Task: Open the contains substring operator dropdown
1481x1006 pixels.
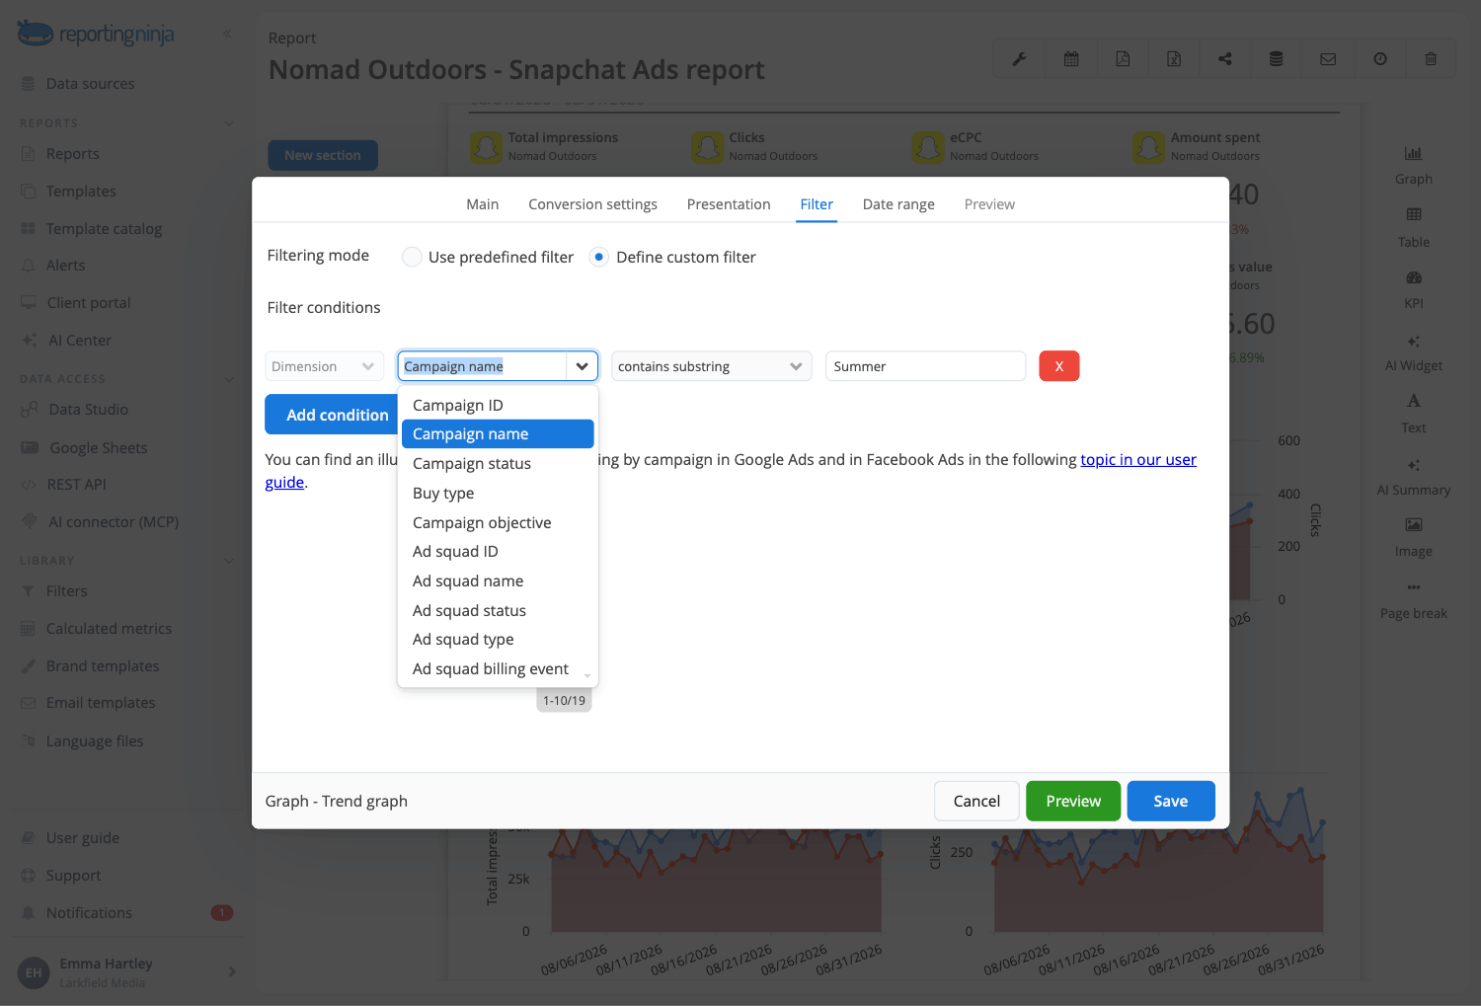Action: coord(711,366)
